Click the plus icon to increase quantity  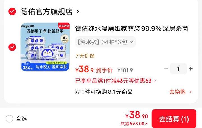click(x=191, y=69)
